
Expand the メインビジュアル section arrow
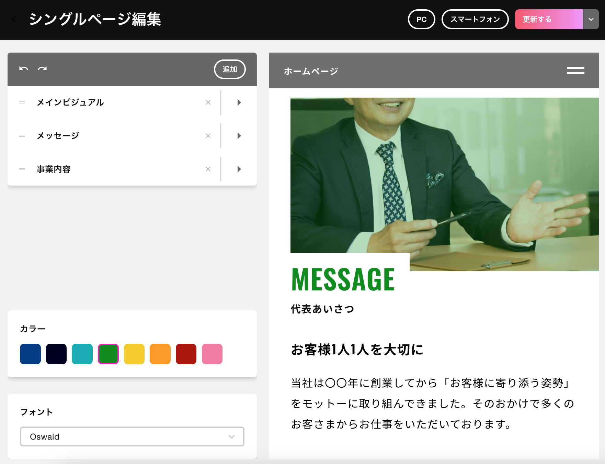click(x=239, y=102)
